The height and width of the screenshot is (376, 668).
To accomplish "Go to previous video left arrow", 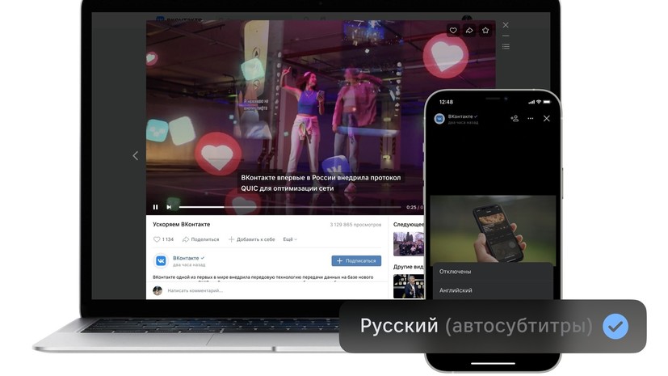I will point(136,155).
